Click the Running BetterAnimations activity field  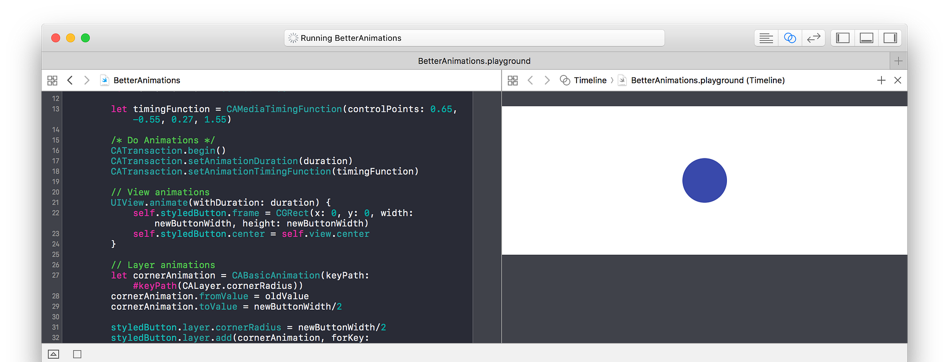point(474,38)
